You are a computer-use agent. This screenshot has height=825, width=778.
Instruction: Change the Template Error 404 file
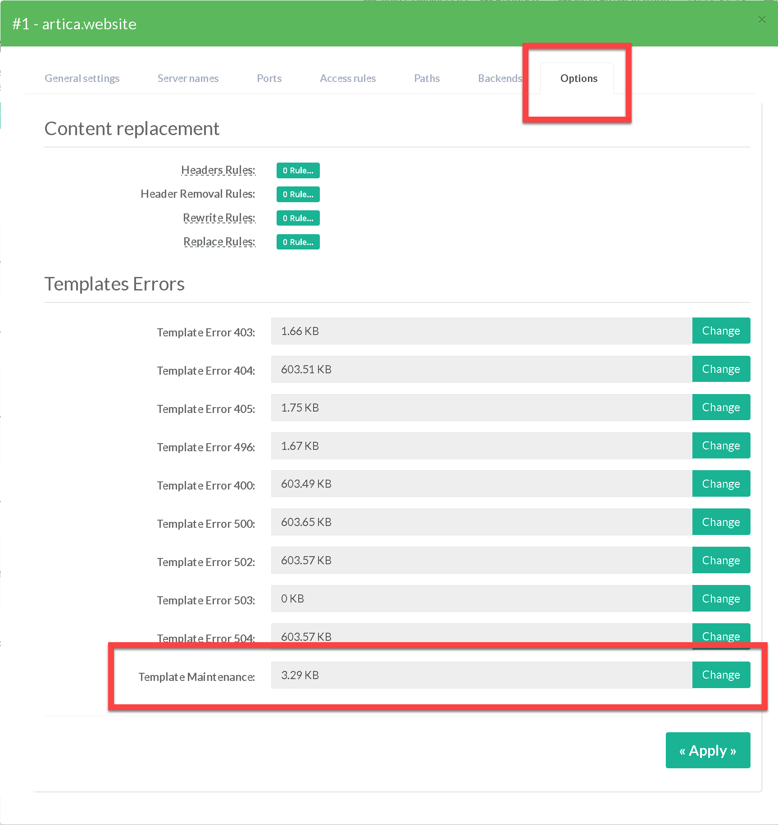[x=721, y=369]
